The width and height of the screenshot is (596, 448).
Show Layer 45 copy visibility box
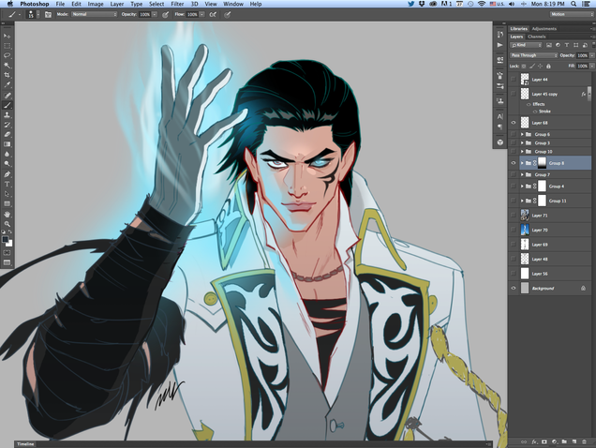tap(514, 94)
